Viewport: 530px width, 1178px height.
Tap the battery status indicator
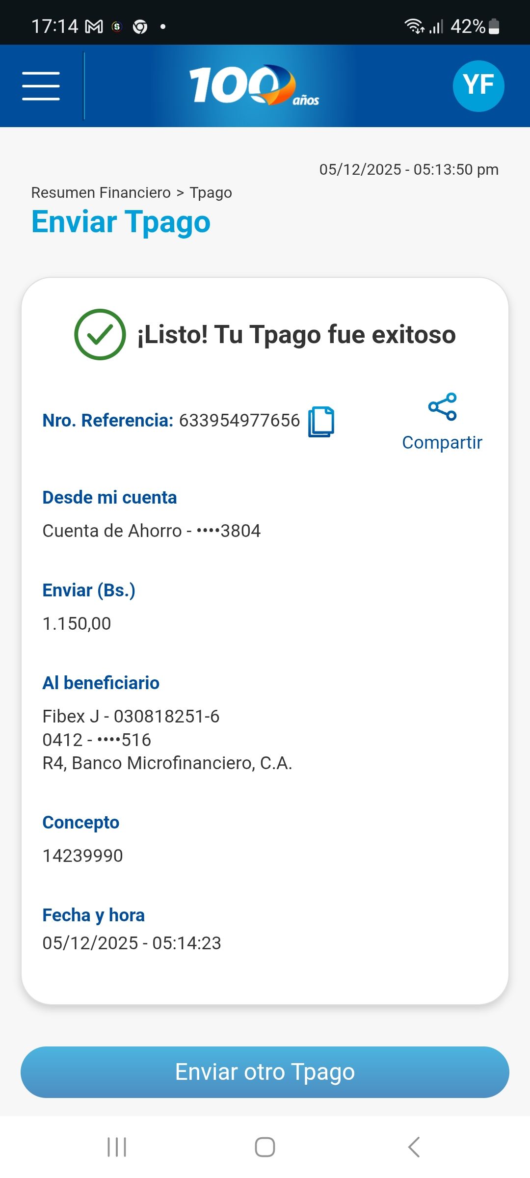pyautogui.click(x=494, y=27)
